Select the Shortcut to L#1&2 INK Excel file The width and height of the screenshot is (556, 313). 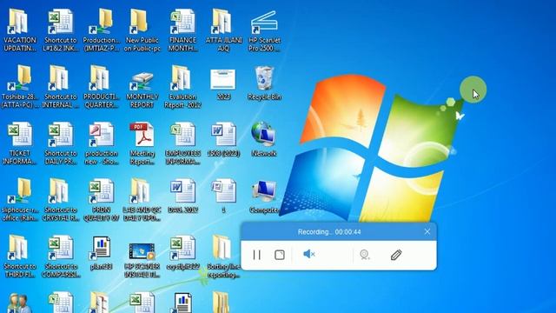tap(61, 31)
